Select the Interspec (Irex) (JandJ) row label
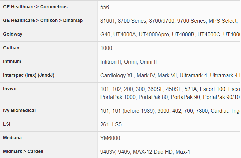Image resolution: width=241 pixels, height=158 pixels. pos(29,75)
